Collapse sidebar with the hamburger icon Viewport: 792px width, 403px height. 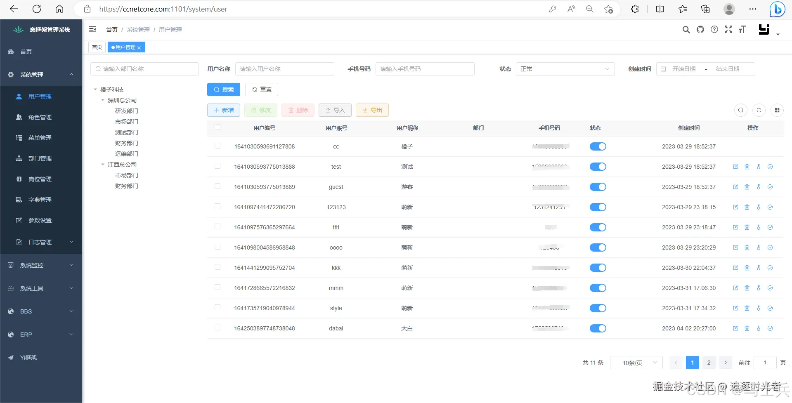[x=92, y=29]
